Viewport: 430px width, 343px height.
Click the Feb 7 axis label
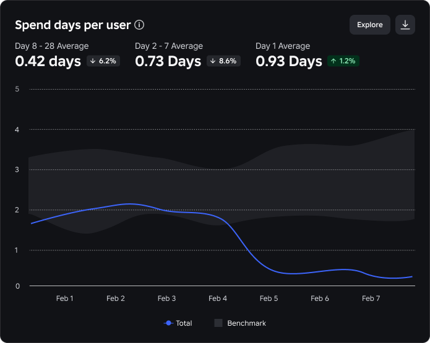pyautogui.click(x=371, y=299)
